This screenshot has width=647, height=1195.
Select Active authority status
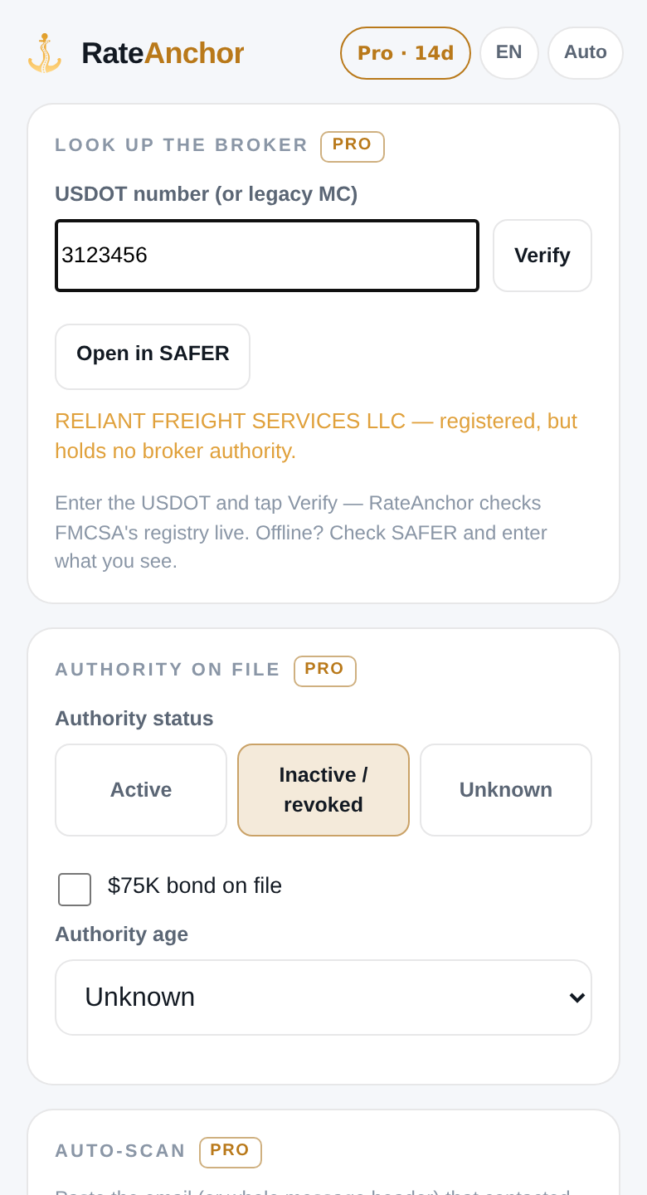pos(141,790)
